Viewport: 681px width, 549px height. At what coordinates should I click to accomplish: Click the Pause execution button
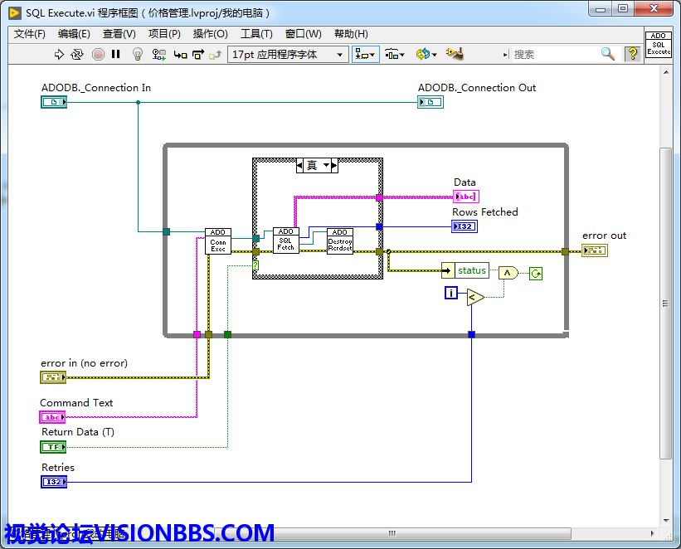tap(116, 54)
